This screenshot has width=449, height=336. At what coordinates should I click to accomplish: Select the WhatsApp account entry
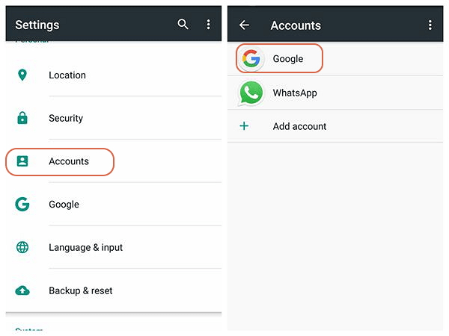tap(335, 93)
